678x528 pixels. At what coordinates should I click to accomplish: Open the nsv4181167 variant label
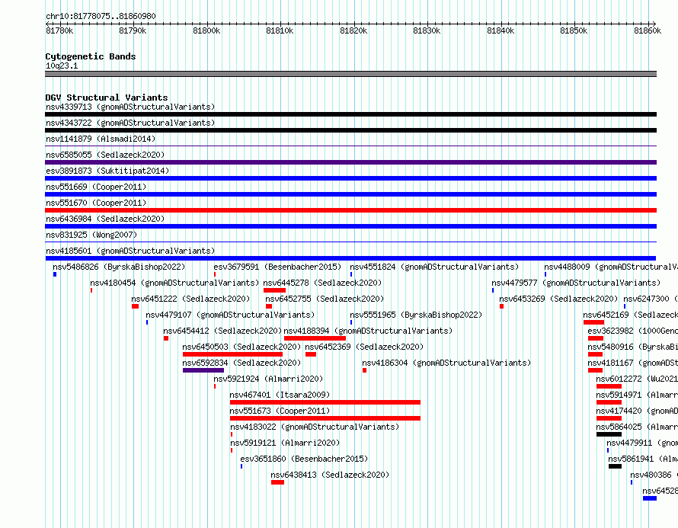[632, 363]
